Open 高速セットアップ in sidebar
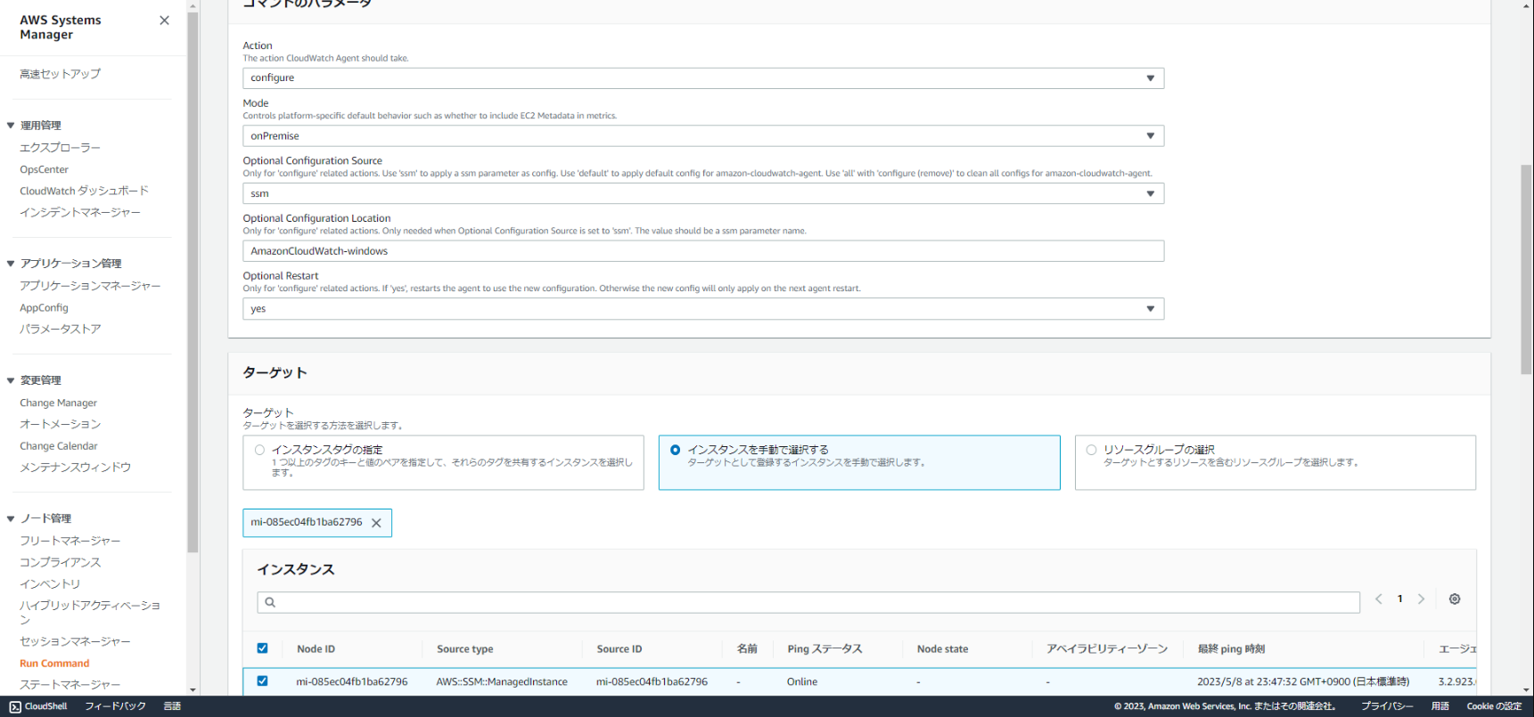1534x717 pixels. click(x=60, y=74)
